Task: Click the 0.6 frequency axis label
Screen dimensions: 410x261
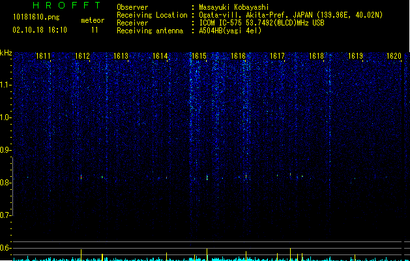Action: pyautogui.click(x=5, y=248)
